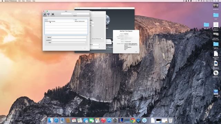Screen dimensions: 221x124
Task: Click the volume icon in menu bar
Action: tap(204, 1)
